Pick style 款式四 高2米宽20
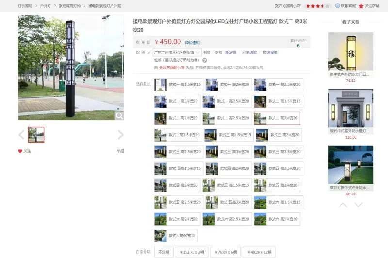The image size is (388, 258). pos(228,168)
